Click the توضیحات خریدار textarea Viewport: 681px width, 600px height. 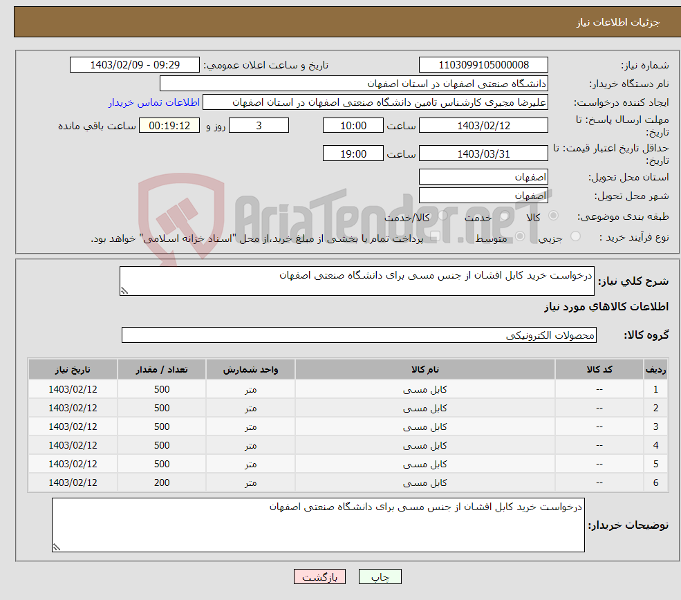coord(318,525)
